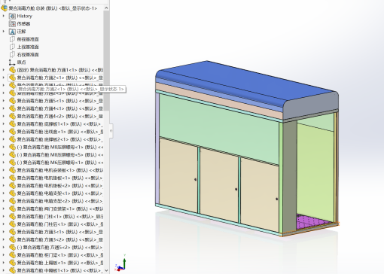This screenshot has width=384, height=274.
Task: Select the History label
Action: click(x=24, y=16)
